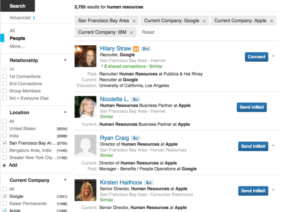
Task: Check the Bengaluru Area, India checkbox
Action: point(5,150)
